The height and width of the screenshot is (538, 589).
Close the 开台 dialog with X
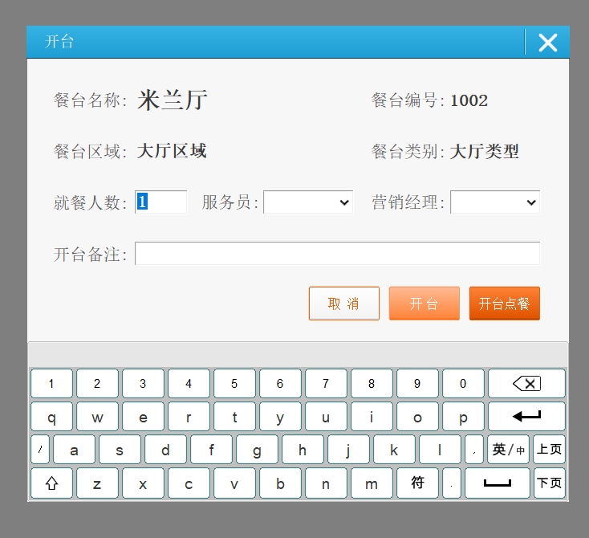547,43
